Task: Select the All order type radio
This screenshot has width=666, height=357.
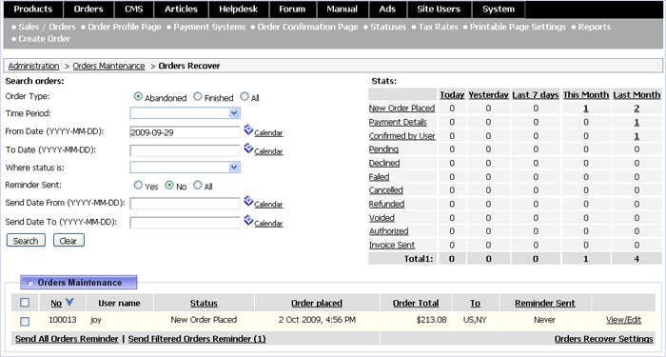Action: click(245, 97)
